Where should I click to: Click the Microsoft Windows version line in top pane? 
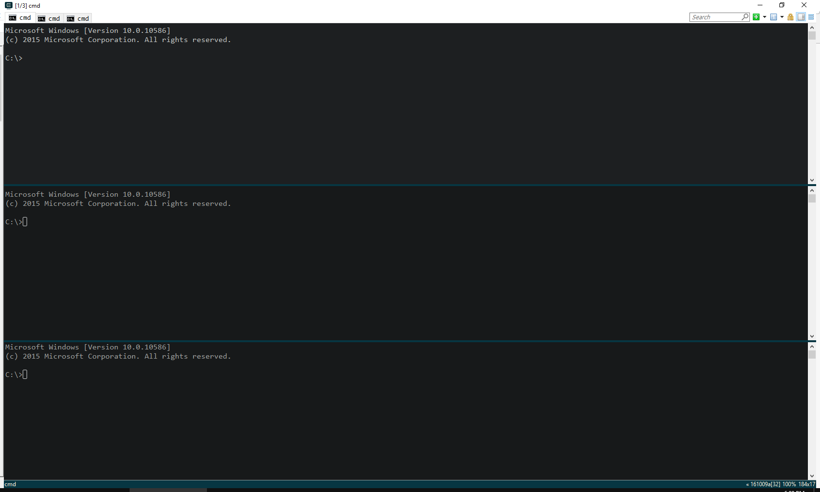tap(88, 30)
